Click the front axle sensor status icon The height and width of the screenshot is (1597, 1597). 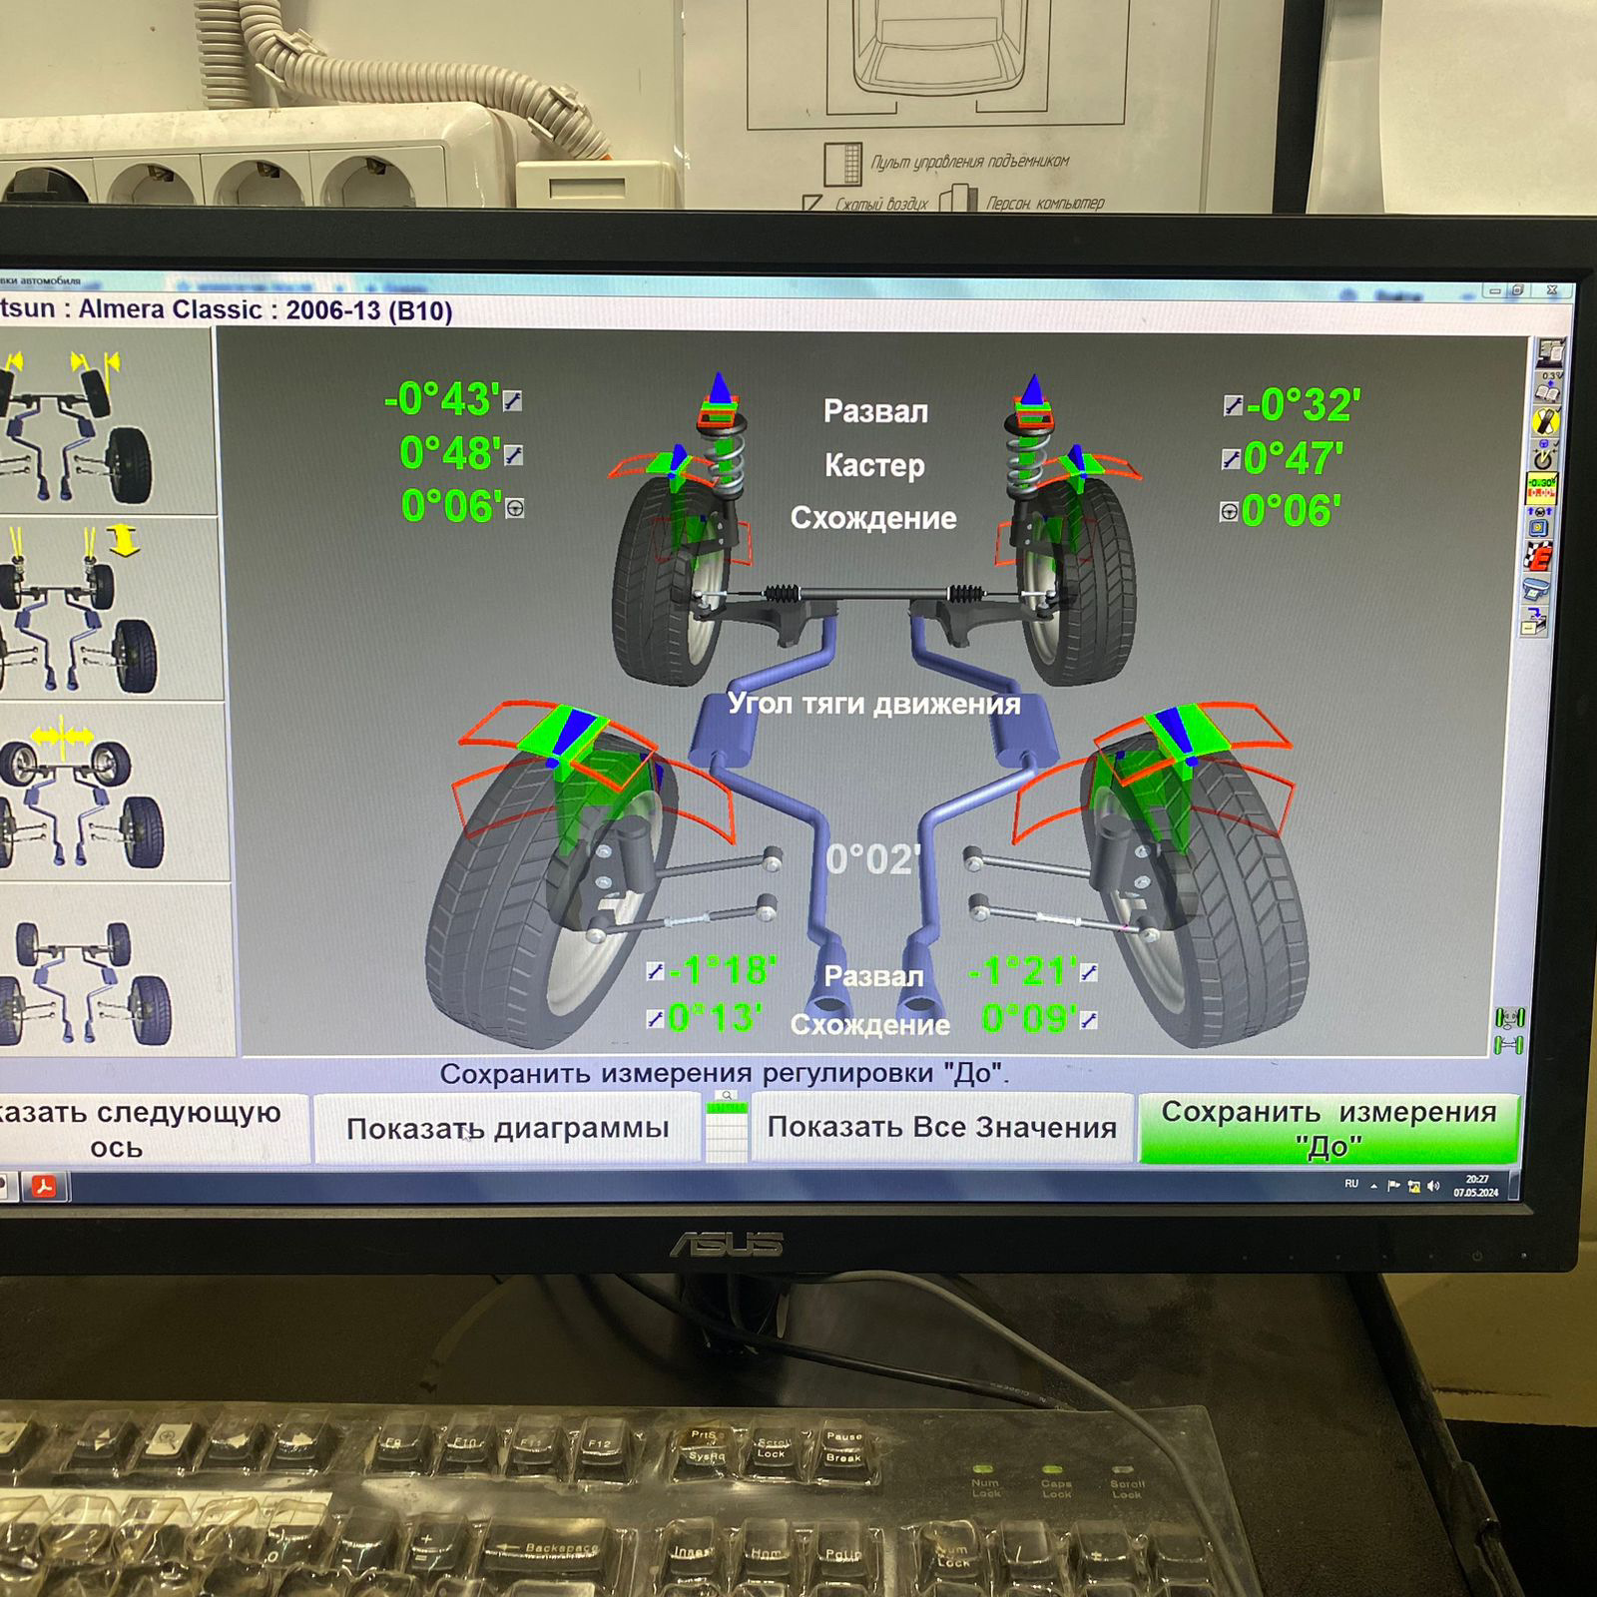1510,1018
